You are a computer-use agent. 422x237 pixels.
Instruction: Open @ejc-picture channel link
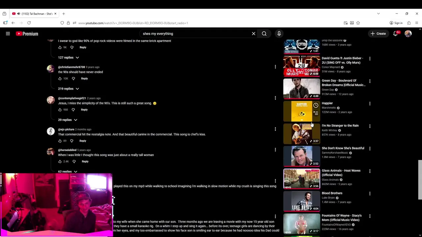66,129
